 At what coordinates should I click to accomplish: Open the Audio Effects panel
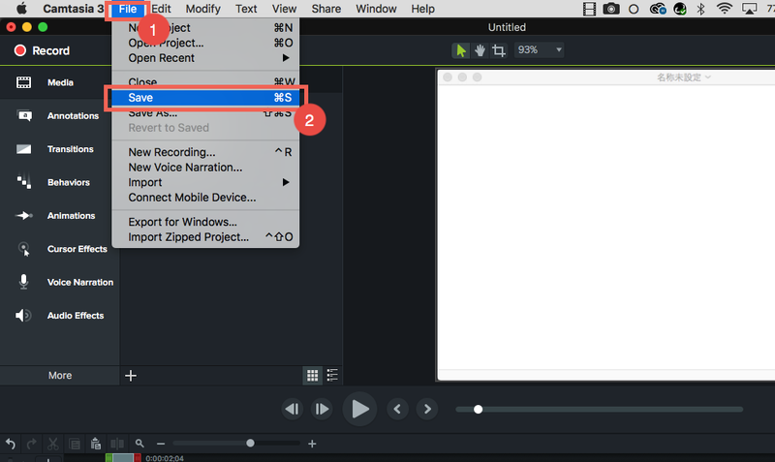click(59, 315)
